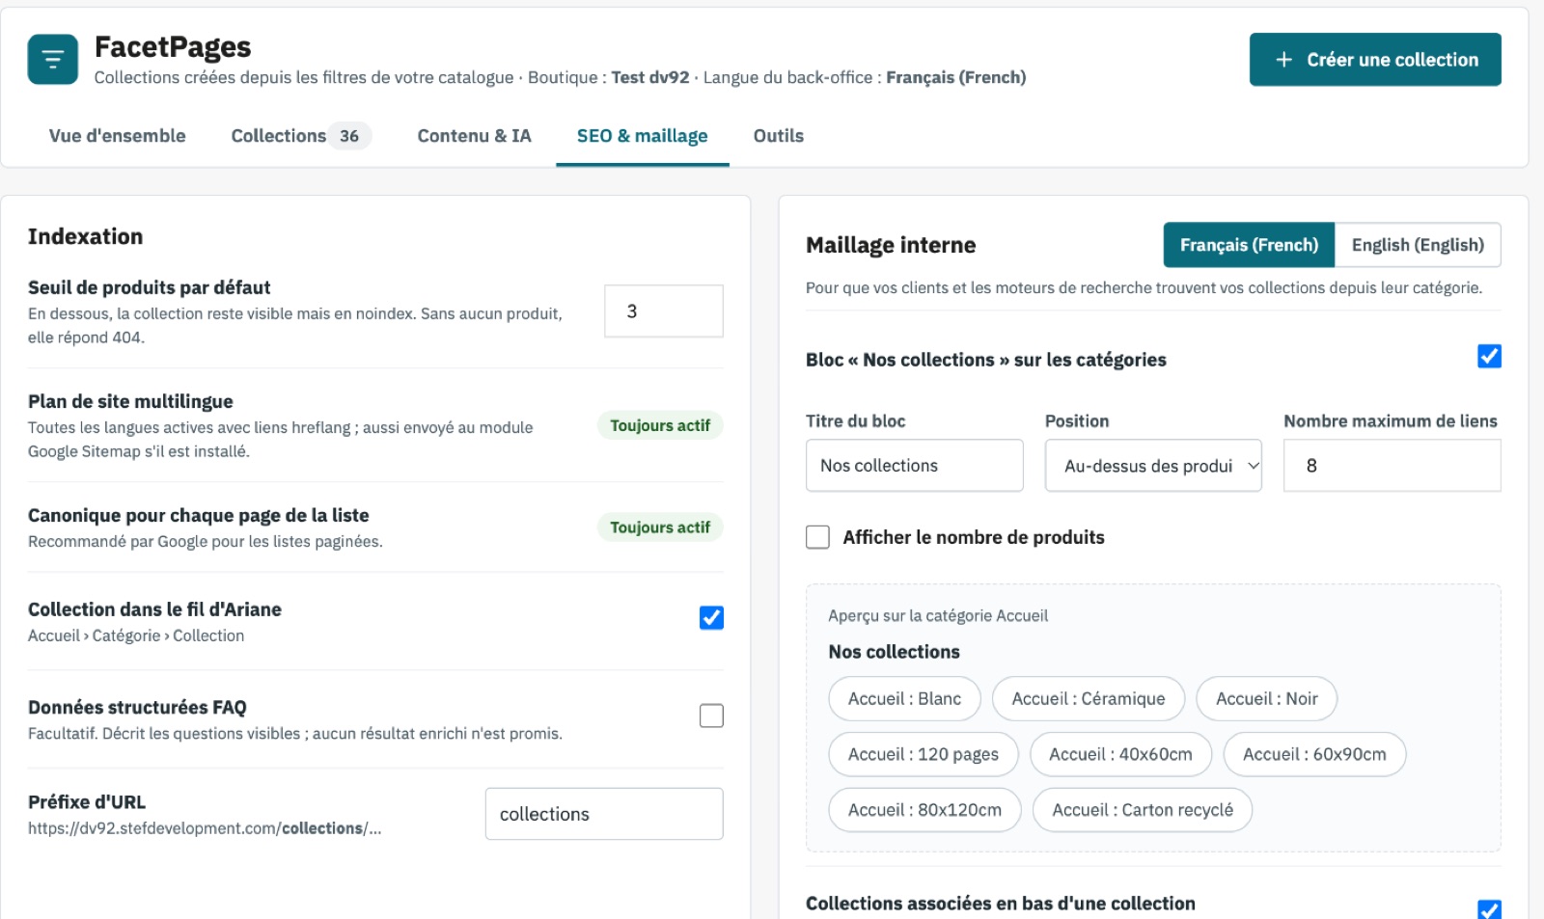Open the Contenu & IA tab

(x=474, y=136)
